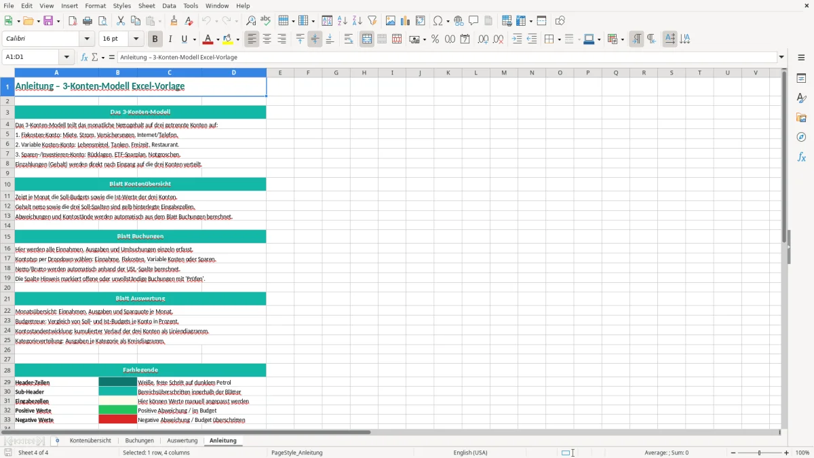
Task: Open Find and Replace icon
Action: [251, 21]
